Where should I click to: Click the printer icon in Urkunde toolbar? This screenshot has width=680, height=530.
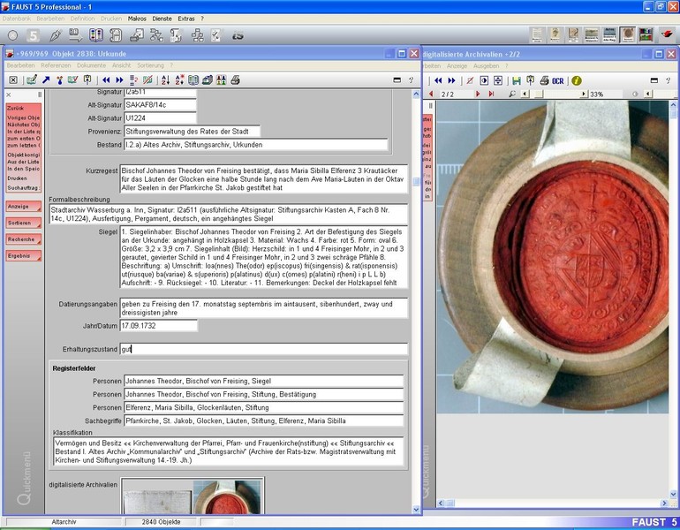click(235, 79)
